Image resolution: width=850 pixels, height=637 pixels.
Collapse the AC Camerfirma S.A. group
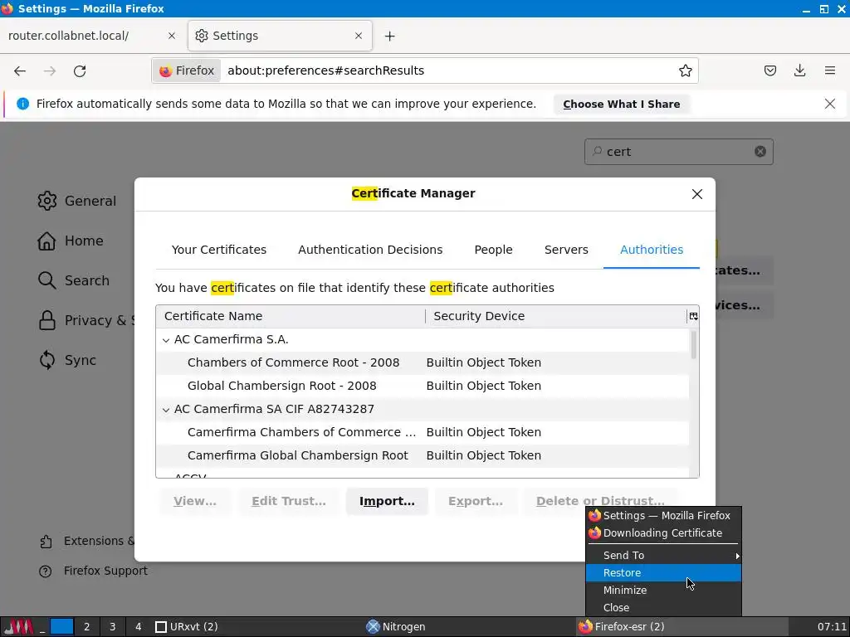pyautogui.click(x=166, y=340)
